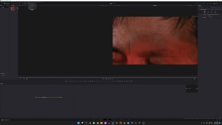222x125 pixels.
Task: Choose the hovered last item in open menu
Action: (x=32, y=9)
